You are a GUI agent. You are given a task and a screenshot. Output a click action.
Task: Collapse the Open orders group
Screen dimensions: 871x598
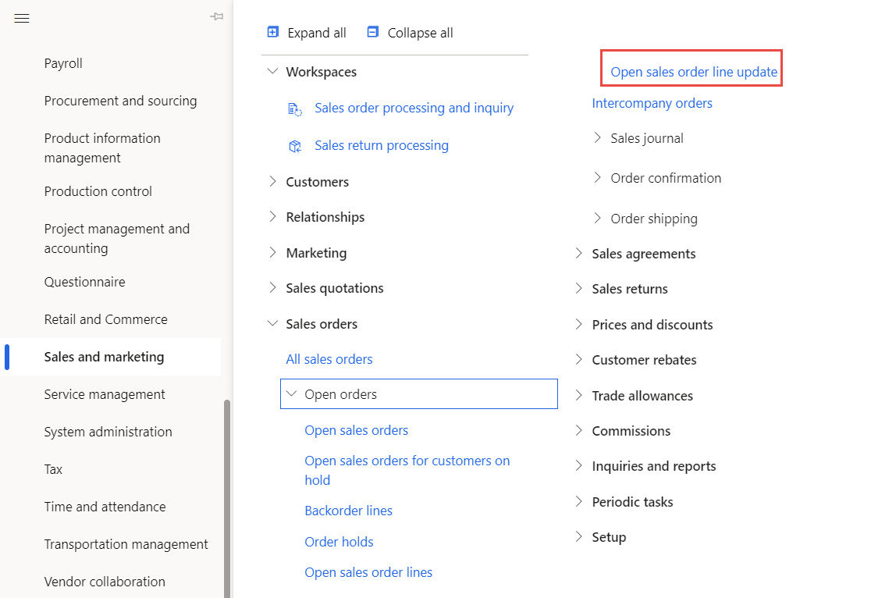(x=291, y=394)
